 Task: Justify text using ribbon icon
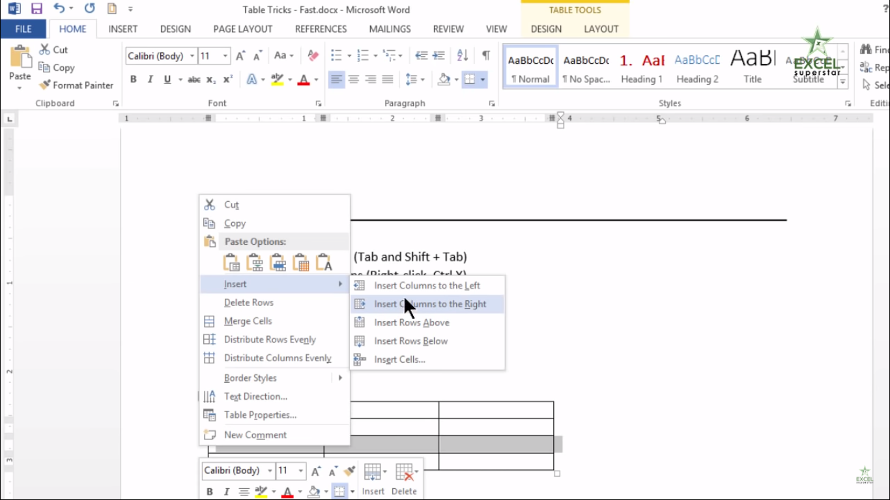click(388, 79)
